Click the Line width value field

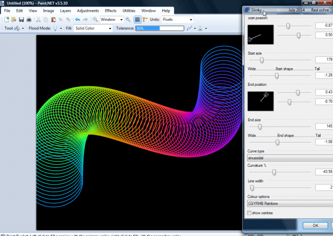tap(323, 187)
